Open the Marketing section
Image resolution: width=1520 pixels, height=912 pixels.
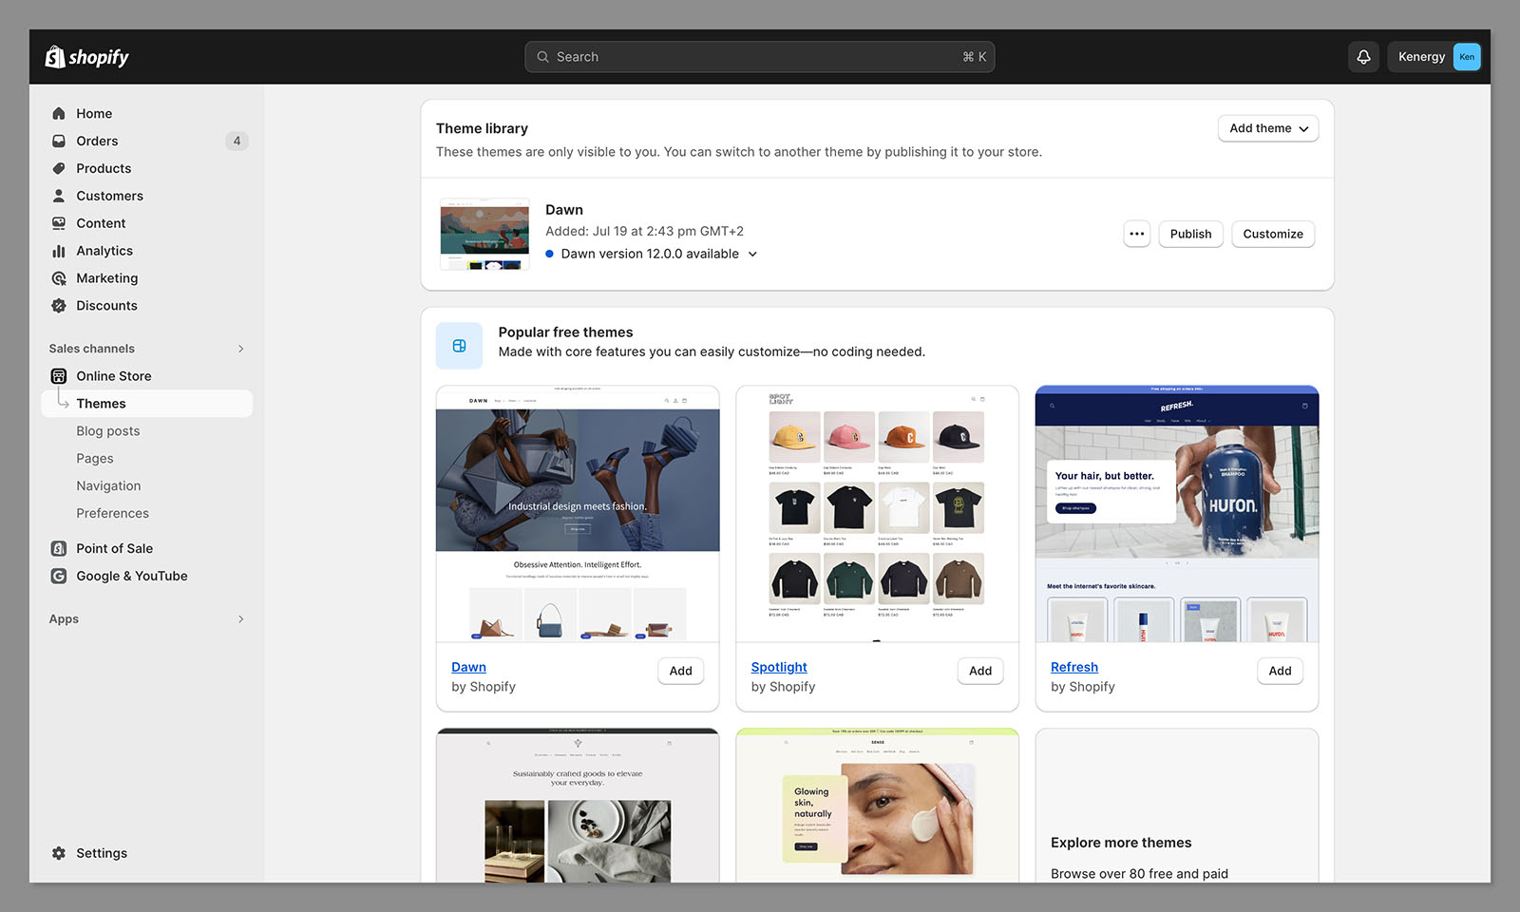click(106, 278)
